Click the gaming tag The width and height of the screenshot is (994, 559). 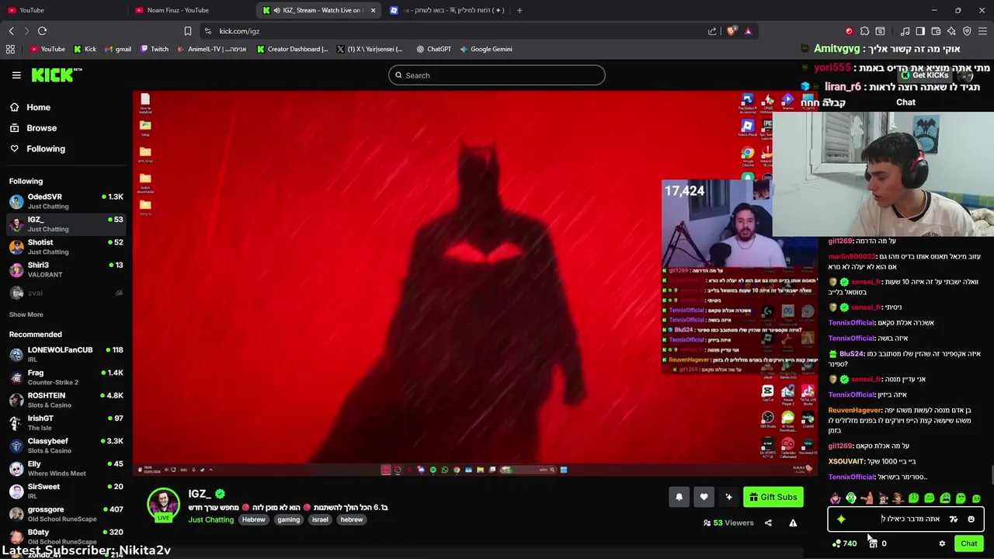point(288,519)
